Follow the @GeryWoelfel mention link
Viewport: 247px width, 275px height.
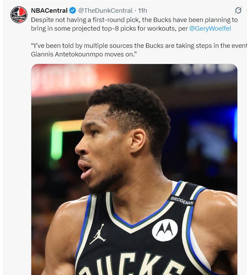pos(210,28)
